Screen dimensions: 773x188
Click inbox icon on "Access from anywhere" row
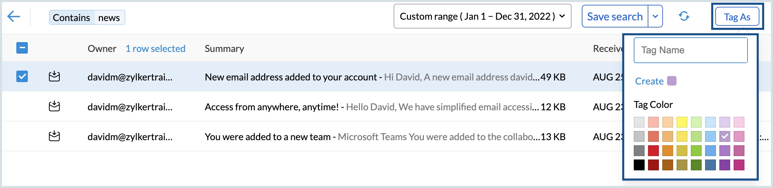coord(54,107)
